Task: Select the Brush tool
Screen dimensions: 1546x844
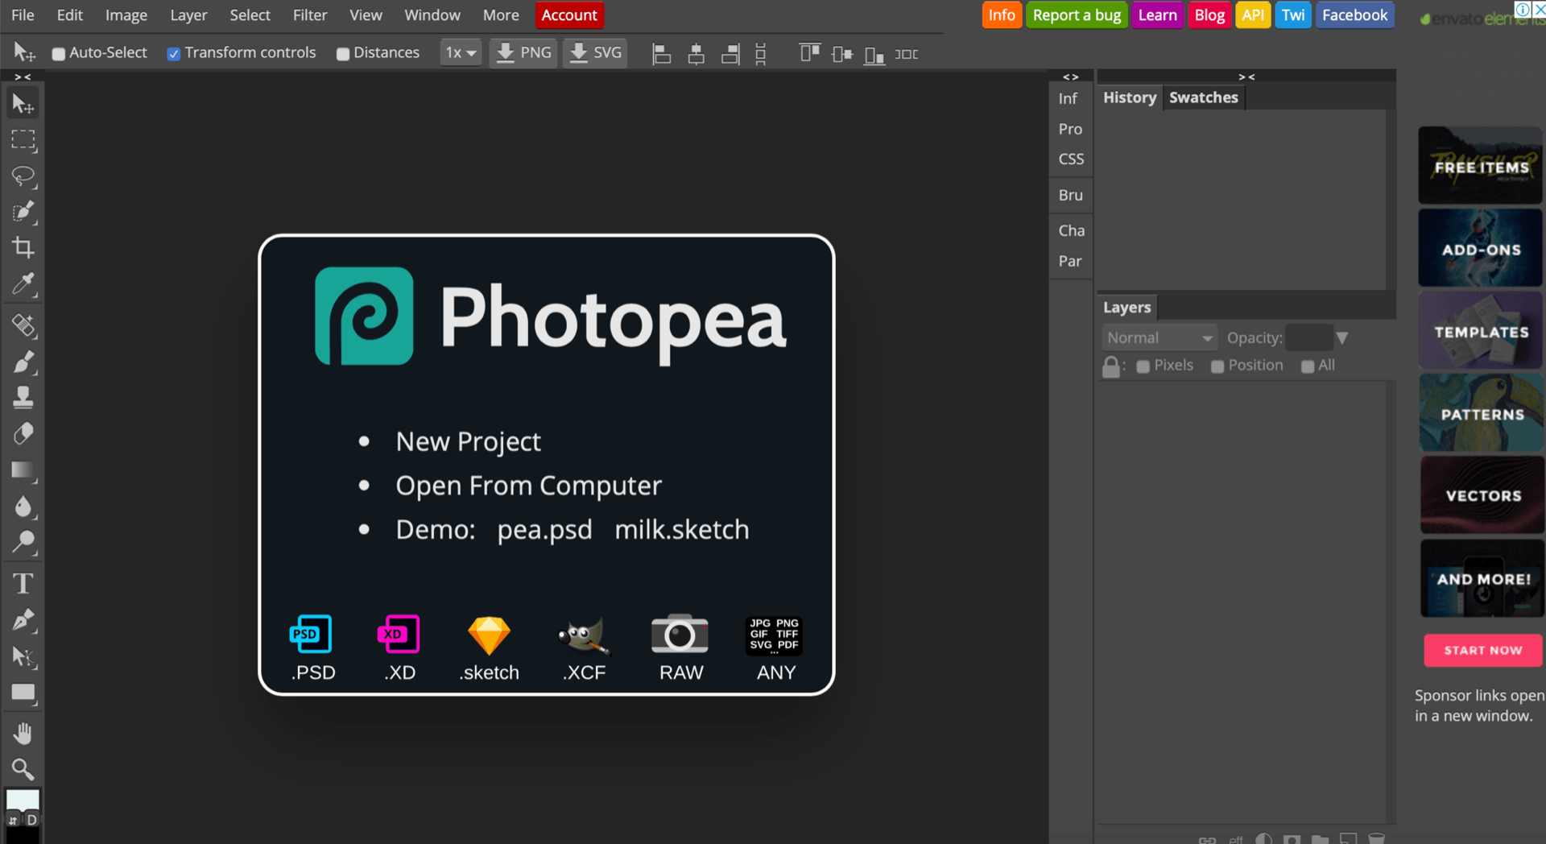Action: [23, 362]
